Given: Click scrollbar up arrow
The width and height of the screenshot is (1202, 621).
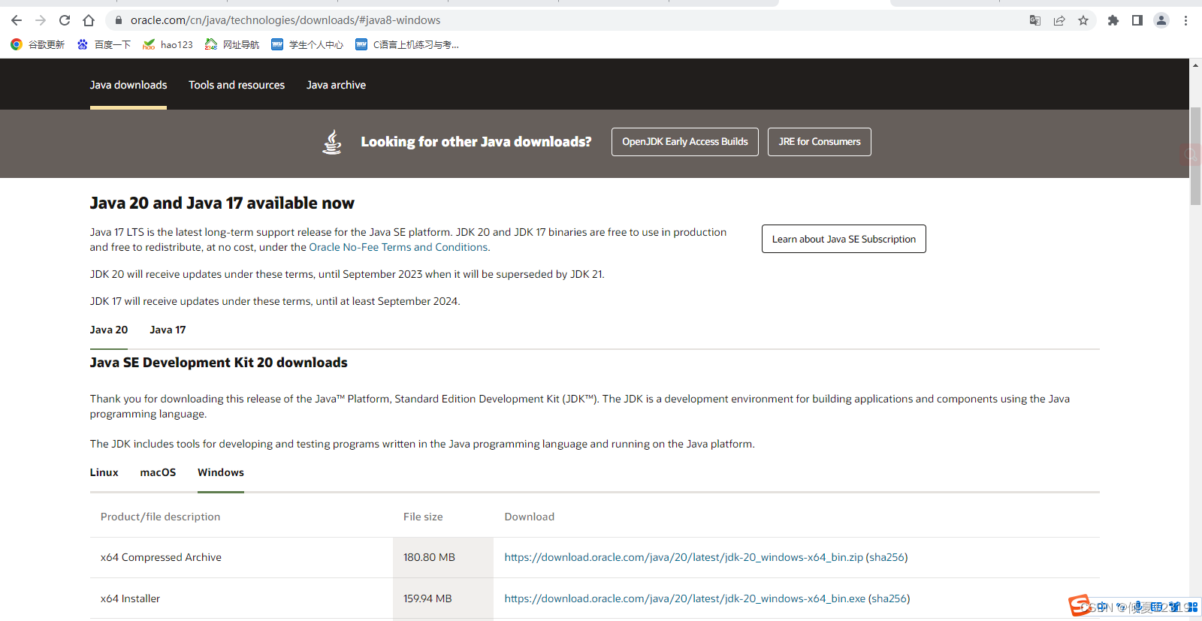Looking at the screenshot, I should 1195,65.
